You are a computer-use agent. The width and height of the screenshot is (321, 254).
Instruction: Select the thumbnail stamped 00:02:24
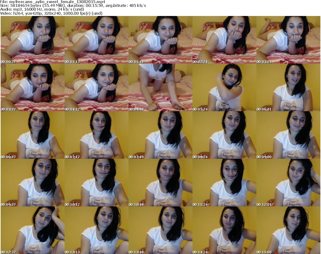[224, 40]
